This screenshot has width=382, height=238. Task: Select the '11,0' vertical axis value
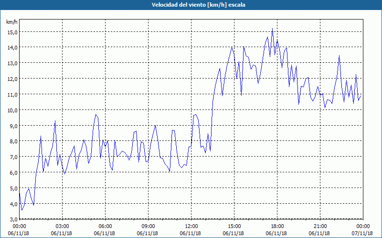tap(12, 95)
